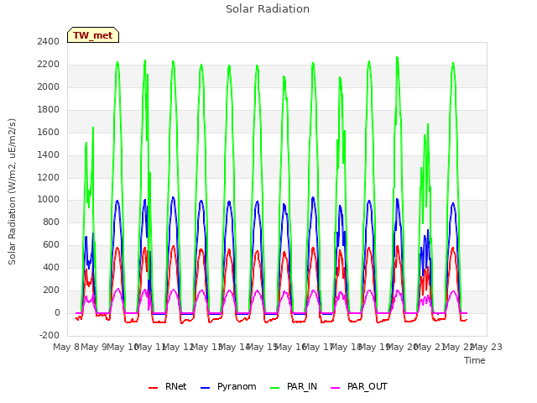Toggle the Pyranom series in legend
The image size is (537, 403).
228,386
